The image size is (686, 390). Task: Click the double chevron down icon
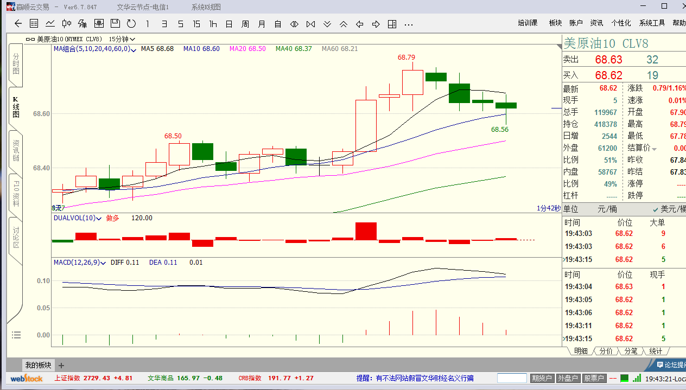pyautogui.click(x=327, y=24)
